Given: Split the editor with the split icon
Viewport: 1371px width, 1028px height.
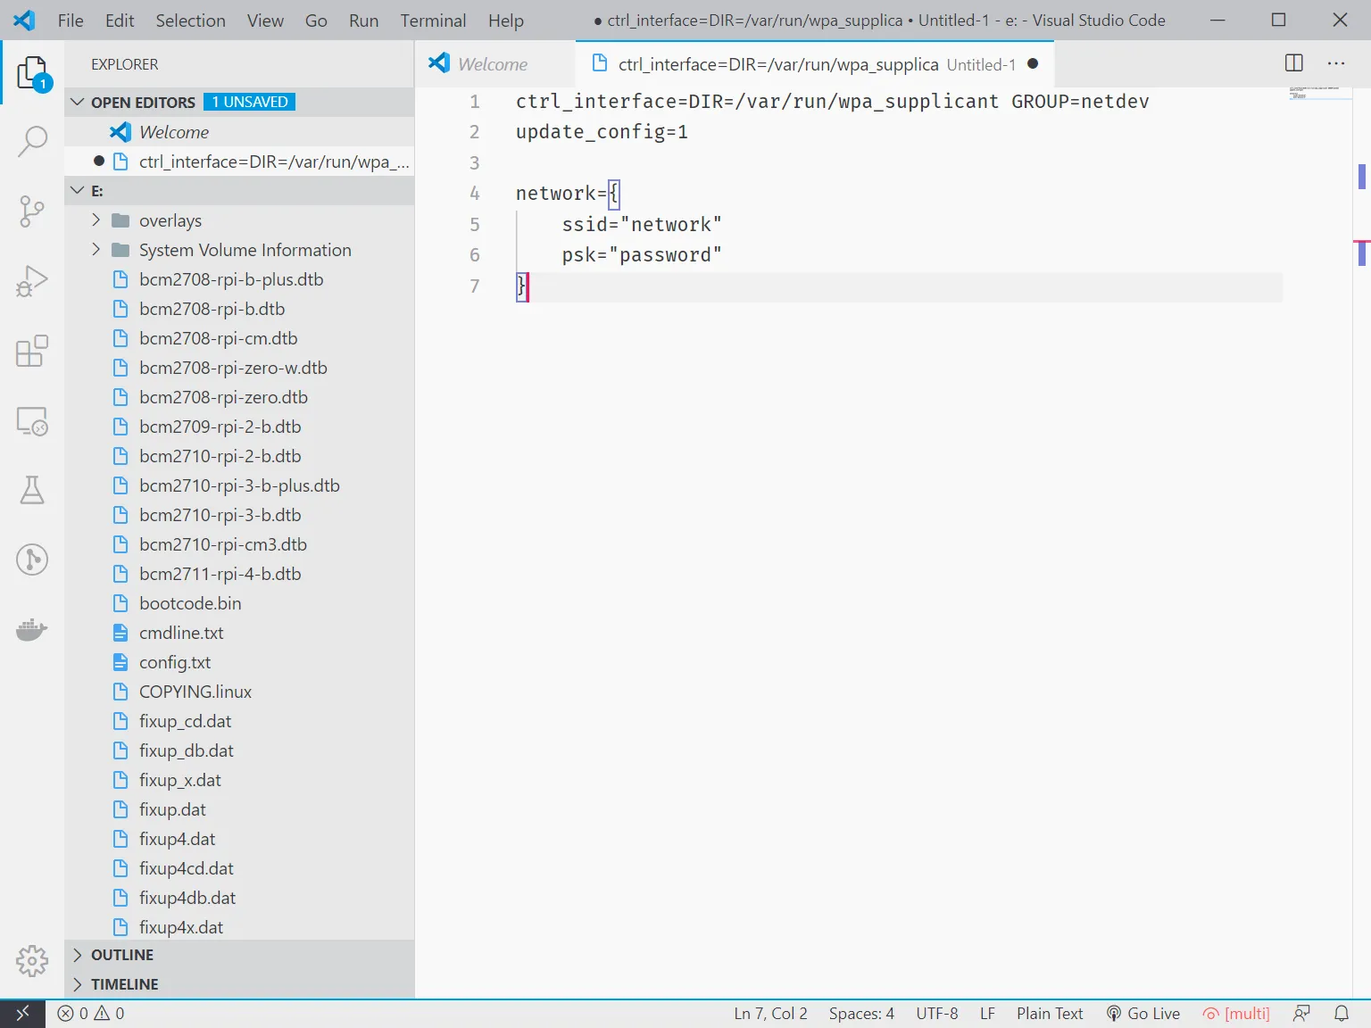Looking at the screenshot, I should click(1292, 63).
